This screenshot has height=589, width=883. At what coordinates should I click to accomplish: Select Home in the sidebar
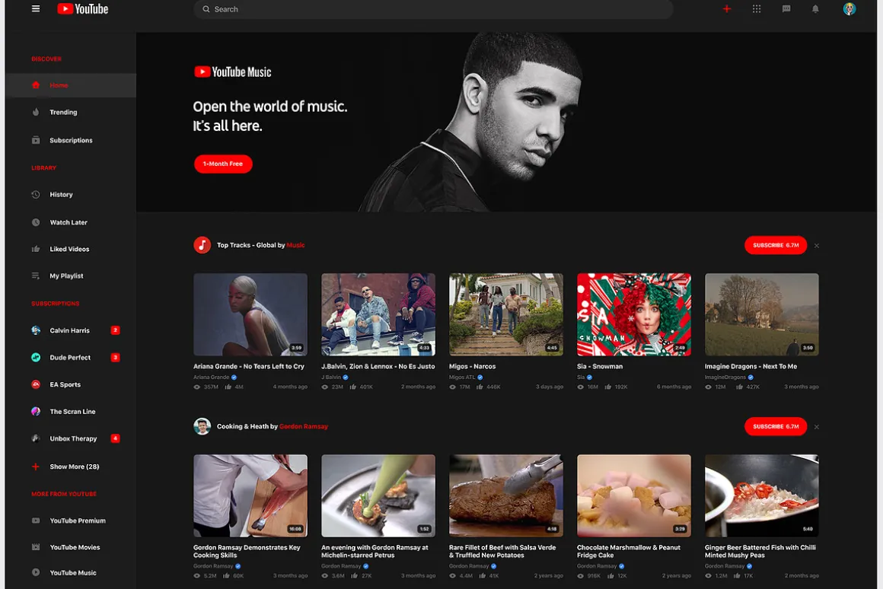tap(70, 85)
